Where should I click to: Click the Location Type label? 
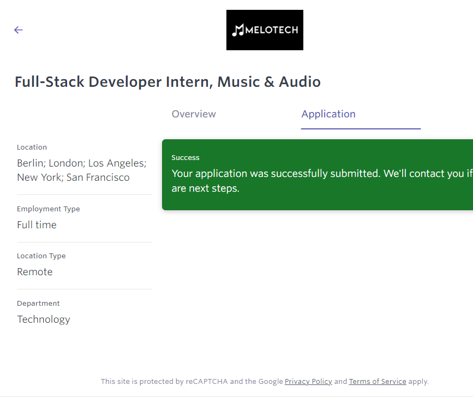coord(41,256)
